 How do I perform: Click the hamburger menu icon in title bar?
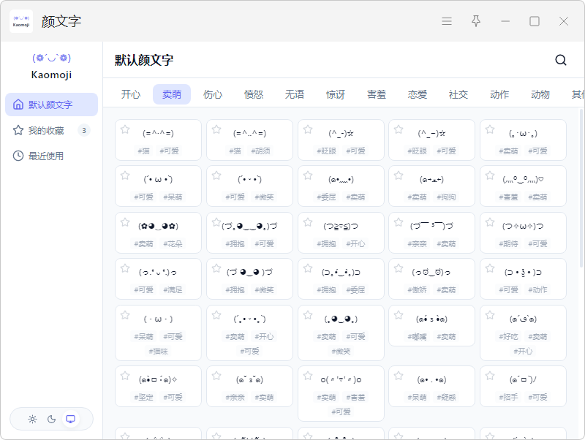click(447, 21)
